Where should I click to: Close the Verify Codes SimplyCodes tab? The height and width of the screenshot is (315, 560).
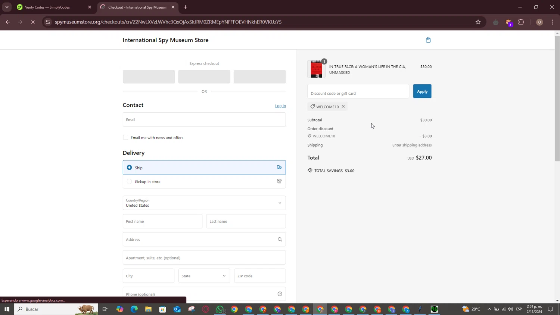90,7
